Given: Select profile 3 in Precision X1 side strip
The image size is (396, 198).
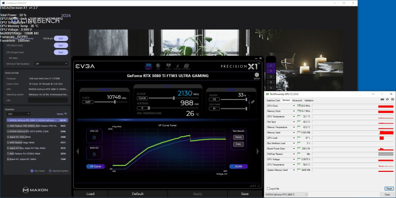Looking at the screenshot, I should 271,82.
